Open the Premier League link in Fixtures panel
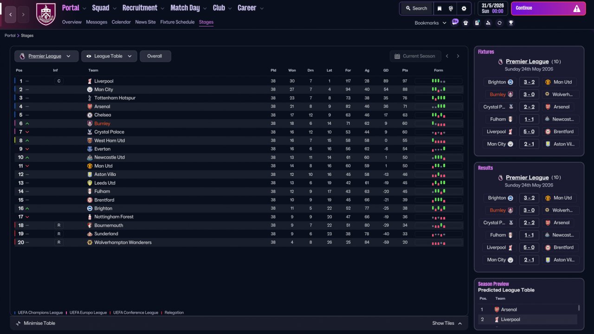This screenshot has width=594, height=334. pos(527,62)
